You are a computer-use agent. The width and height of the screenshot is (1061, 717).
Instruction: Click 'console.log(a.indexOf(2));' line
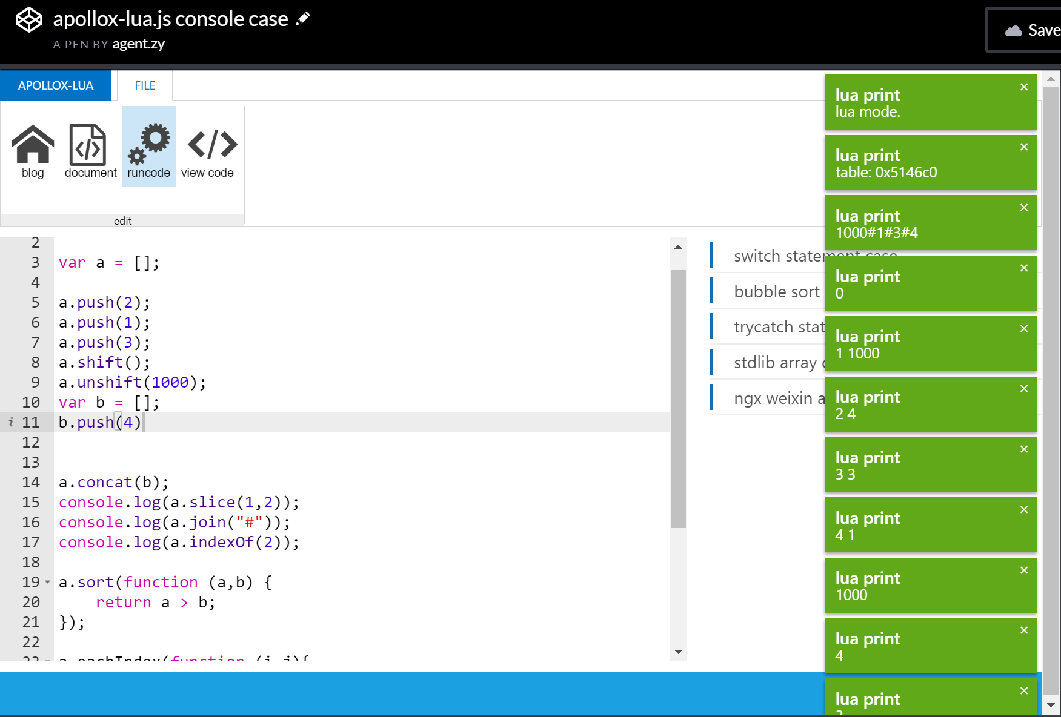tap(179, 542)
